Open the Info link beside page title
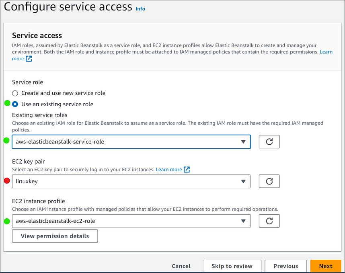The height and width of the screenshot is (273, 345). tap(140, 9)
